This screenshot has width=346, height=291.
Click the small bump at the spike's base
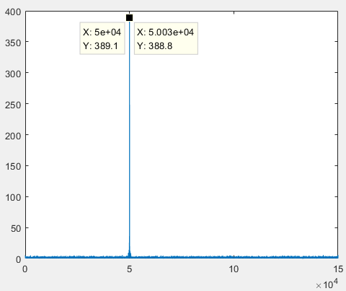tap(130, 253)
